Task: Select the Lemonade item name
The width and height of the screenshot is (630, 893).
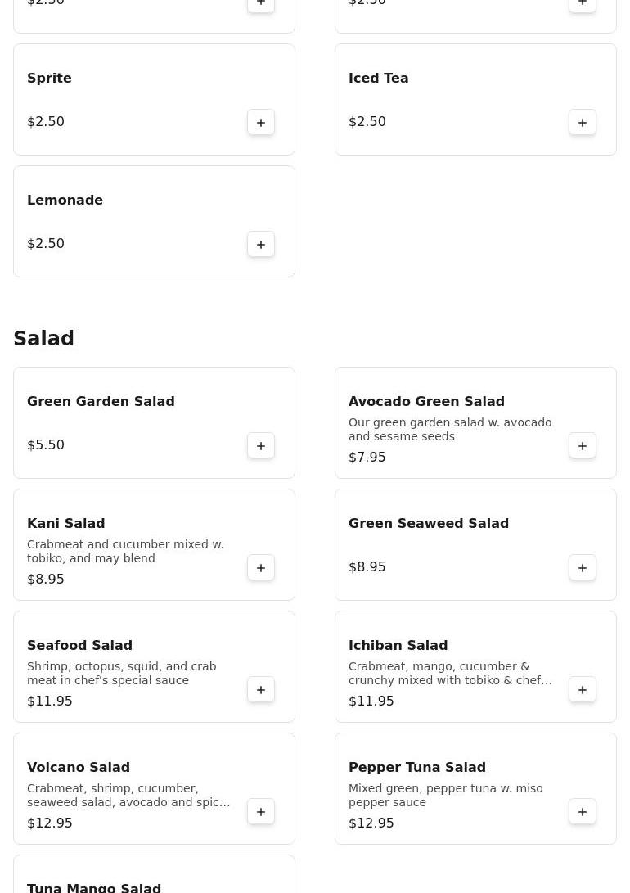Action: point(65,200)
